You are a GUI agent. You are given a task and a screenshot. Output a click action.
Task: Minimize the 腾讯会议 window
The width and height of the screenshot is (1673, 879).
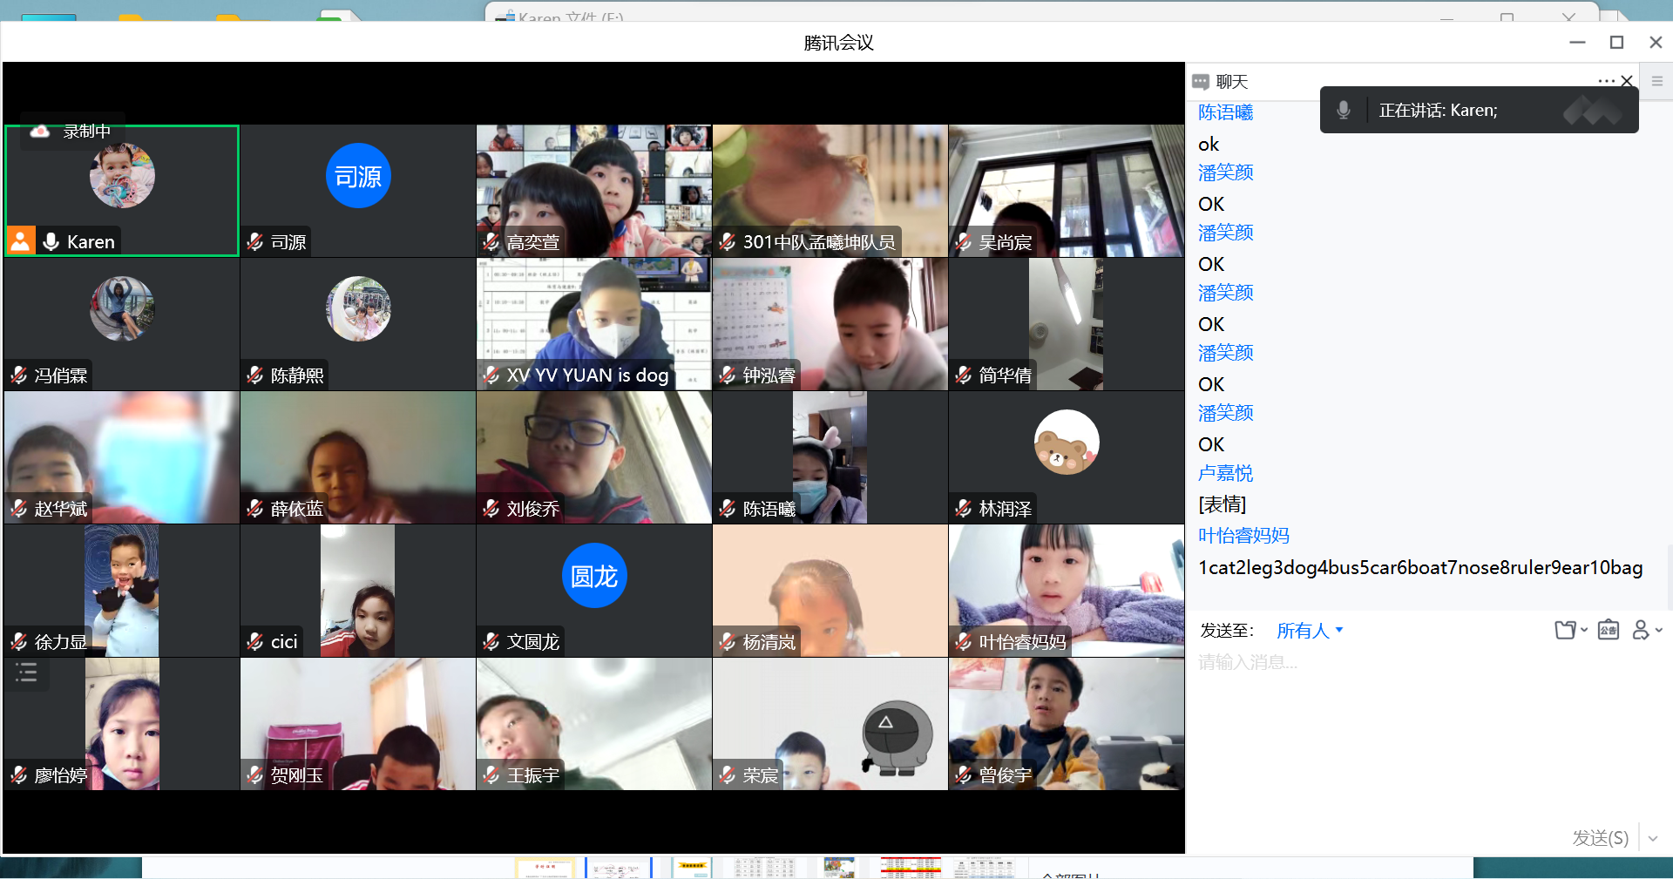(x=1577, y=42)
